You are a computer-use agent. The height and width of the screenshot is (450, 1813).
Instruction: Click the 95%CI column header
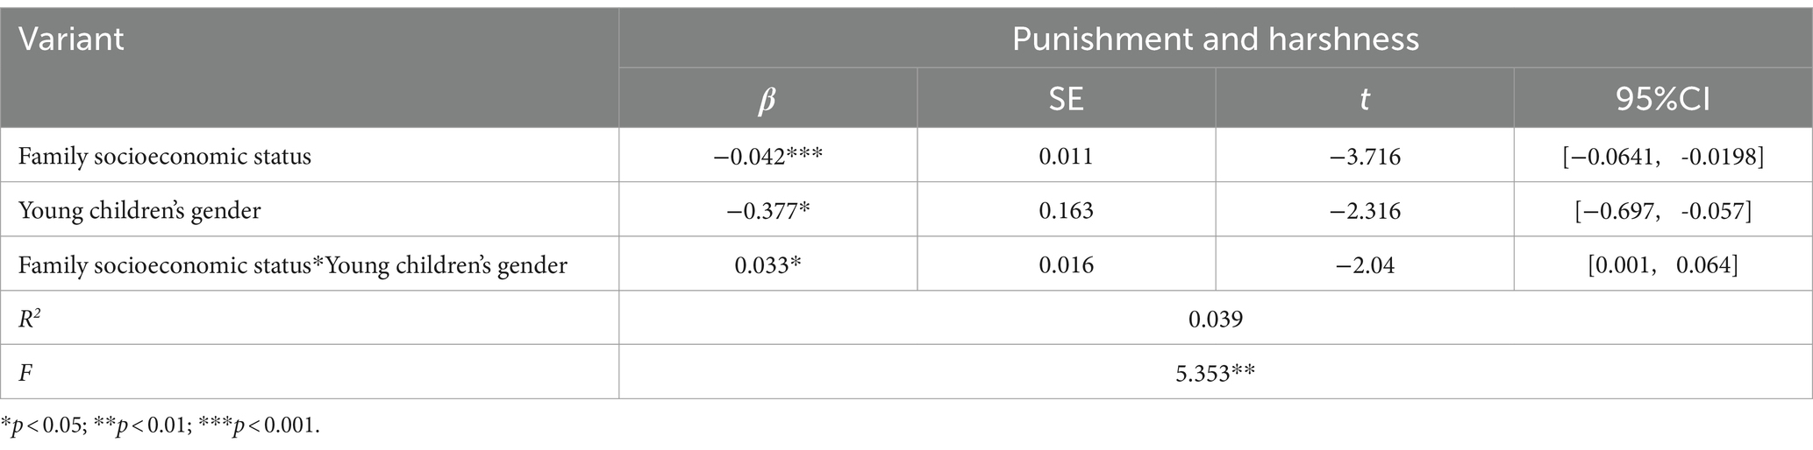coord(1663,99)
